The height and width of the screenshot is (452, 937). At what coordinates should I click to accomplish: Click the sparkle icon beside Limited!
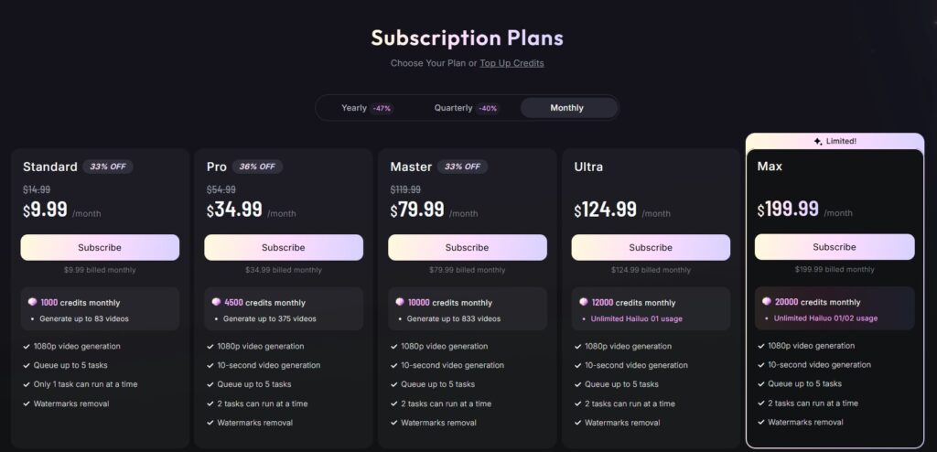coord(817,141)
